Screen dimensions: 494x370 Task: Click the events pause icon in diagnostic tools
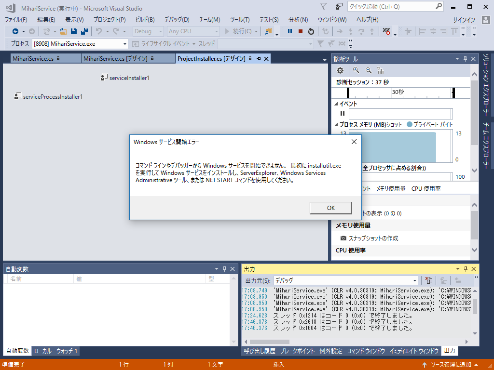tap(343, 114)
